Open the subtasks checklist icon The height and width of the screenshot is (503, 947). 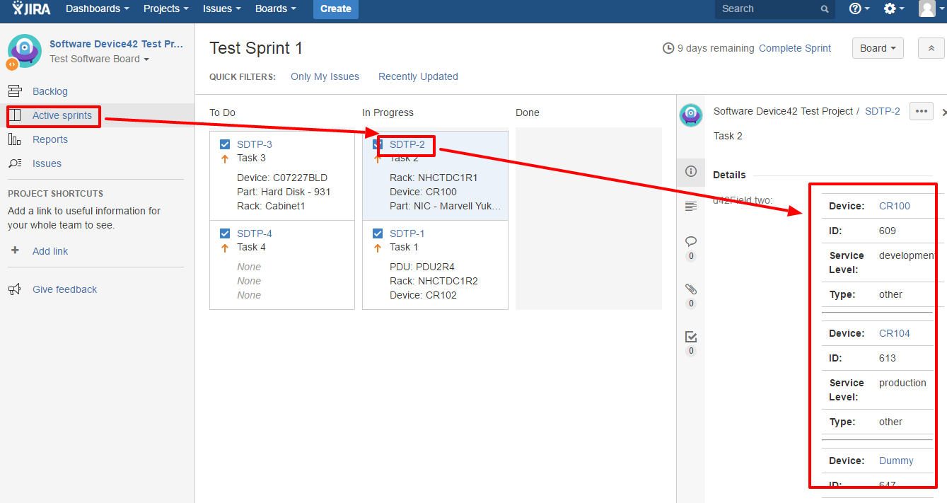tap(691, 337)
